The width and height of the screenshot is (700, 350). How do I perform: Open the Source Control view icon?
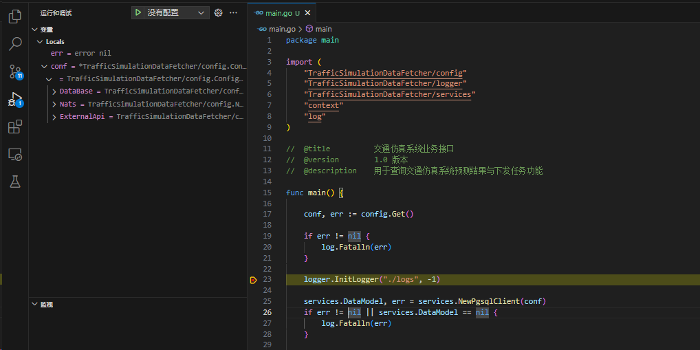click(x=14, y=72)
